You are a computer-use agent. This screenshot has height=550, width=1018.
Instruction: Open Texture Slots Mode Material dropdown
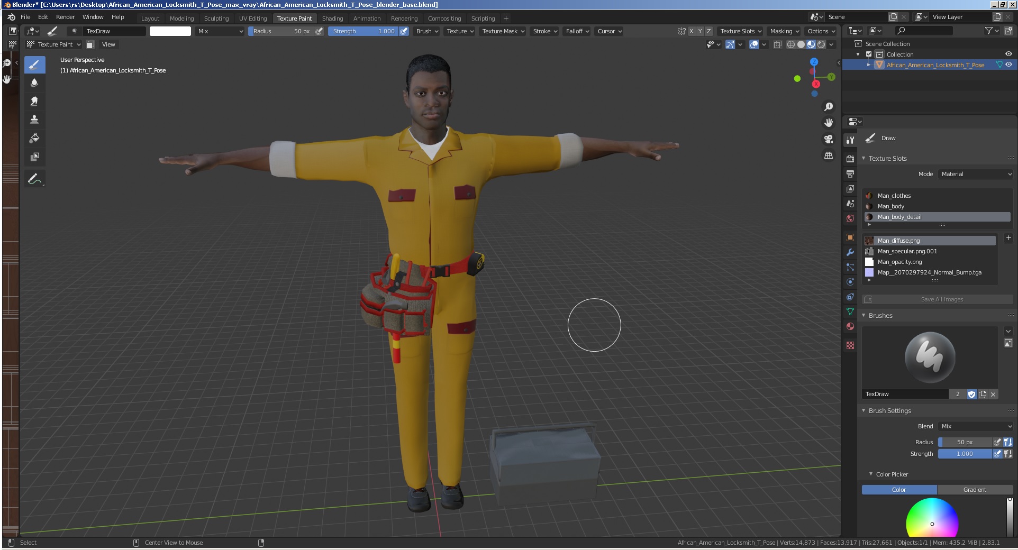(x=976, y=174)
